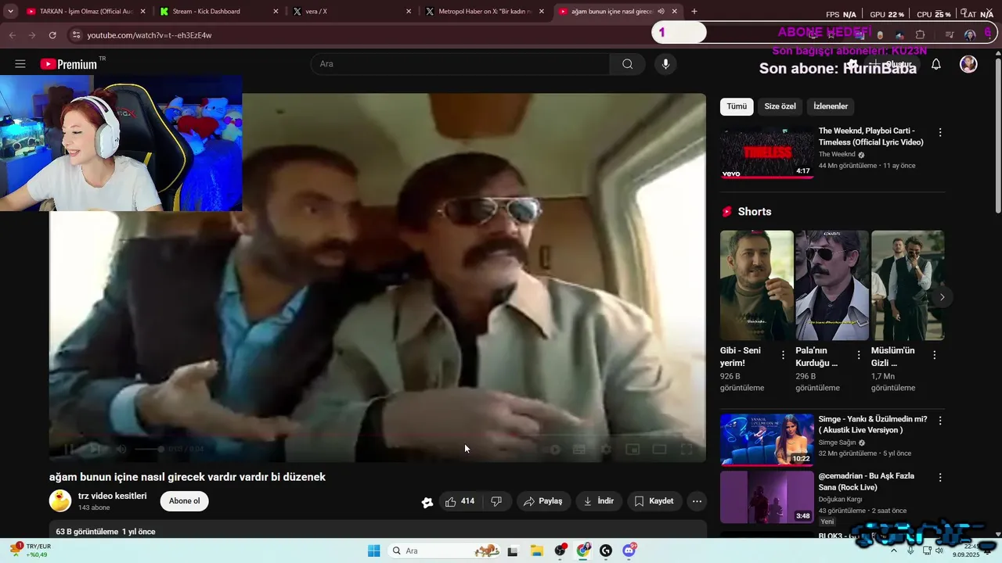Start voice search with microphone icon
Viewport: 1002px width, 563px height.
(665, 64)
